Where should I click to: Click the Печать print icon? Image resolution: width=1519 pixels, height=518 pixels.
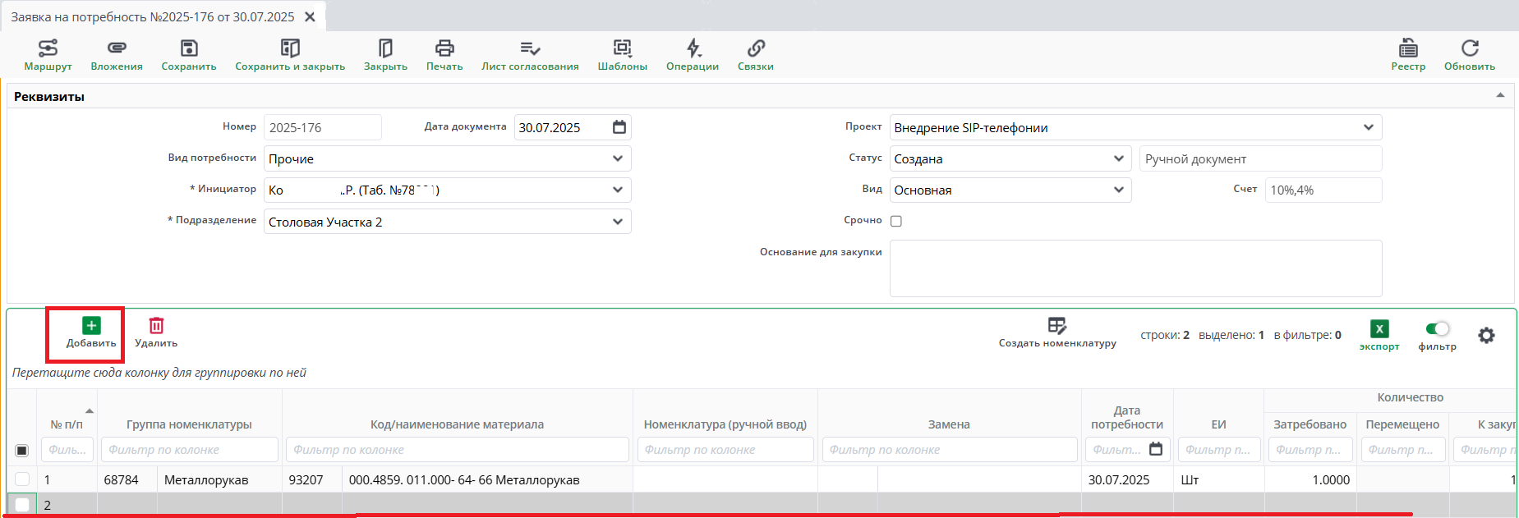click(x=444, y=54)
